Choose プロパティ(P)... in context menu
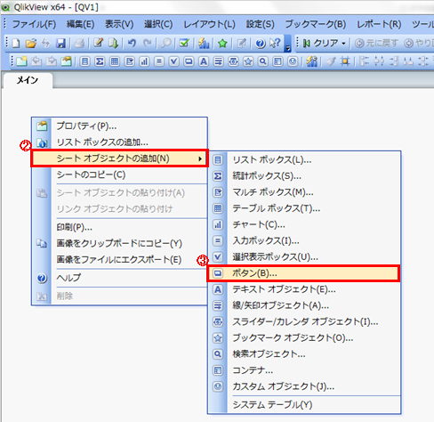This screenshot has height=422, width=434. (119, 126)
